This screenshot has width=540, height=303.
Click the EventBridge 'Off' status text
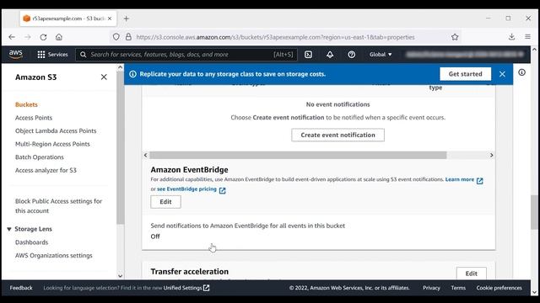coord(155,237)
